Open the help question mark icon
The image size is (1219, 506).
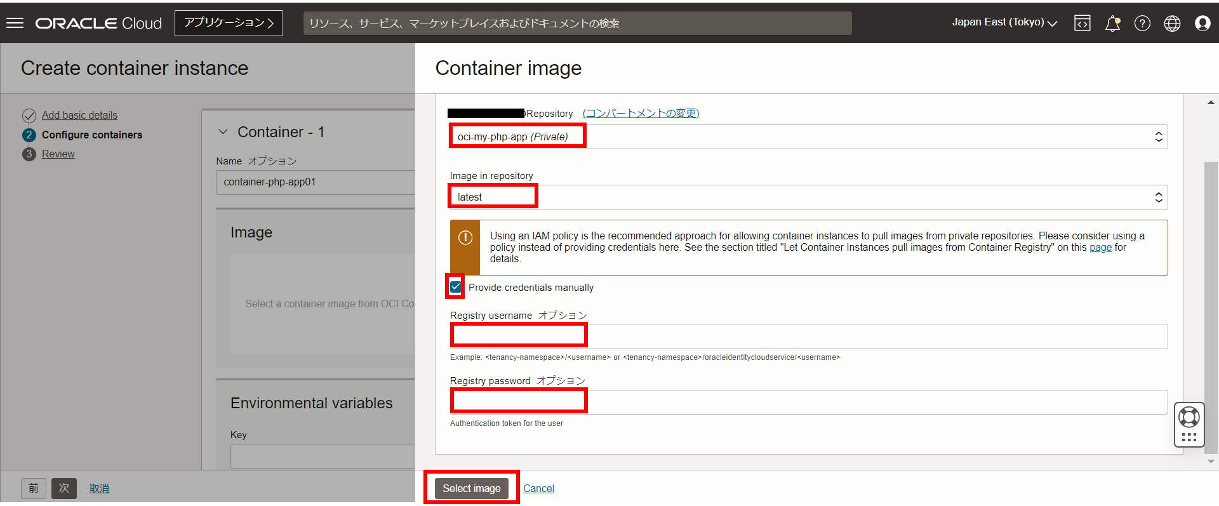[1142, 23]
